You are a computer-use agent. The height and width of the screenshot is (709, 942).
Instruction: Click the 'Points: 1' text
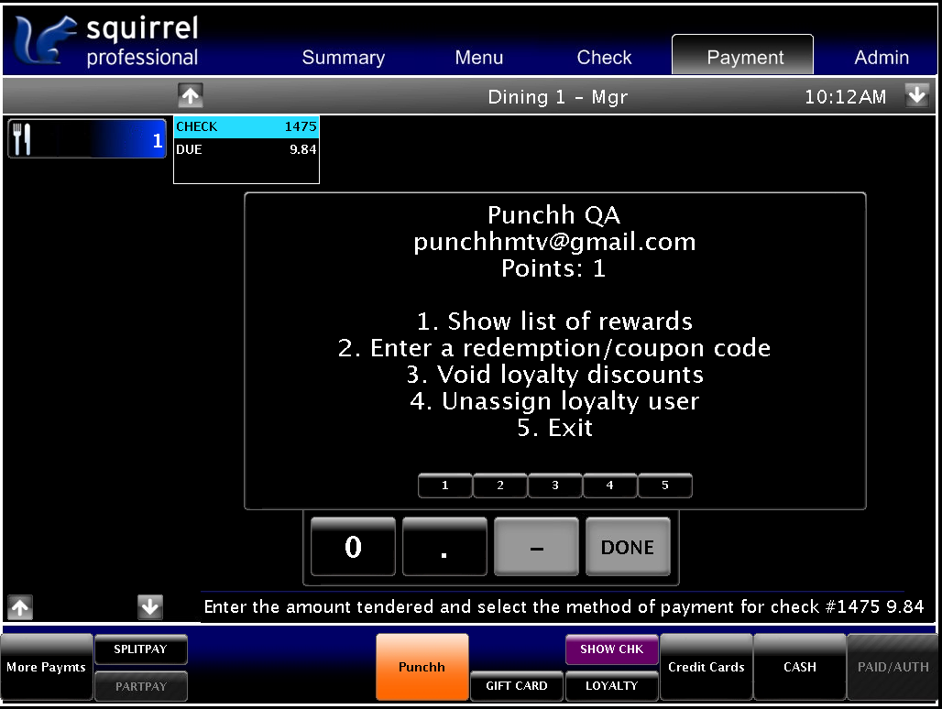553,268
